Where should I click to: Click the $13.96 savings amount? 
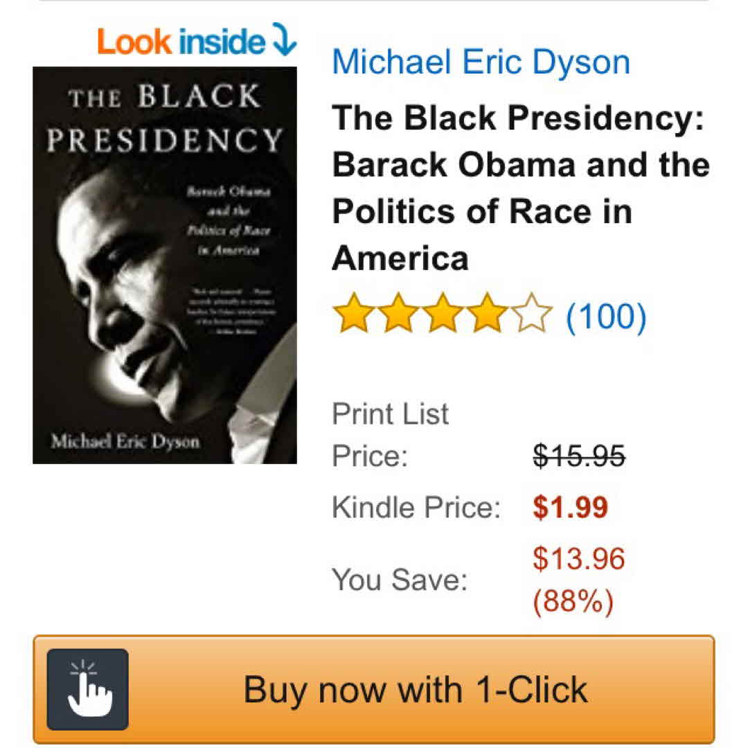click(x=578, y=558)
